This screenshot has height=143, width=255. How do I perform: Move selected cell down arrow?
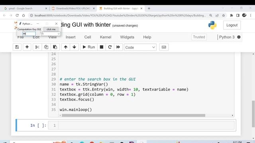click(x=74, y=47)
